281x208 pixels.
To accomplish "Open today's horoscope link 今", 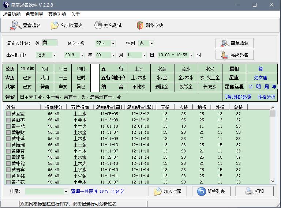I will click(251, 87).
